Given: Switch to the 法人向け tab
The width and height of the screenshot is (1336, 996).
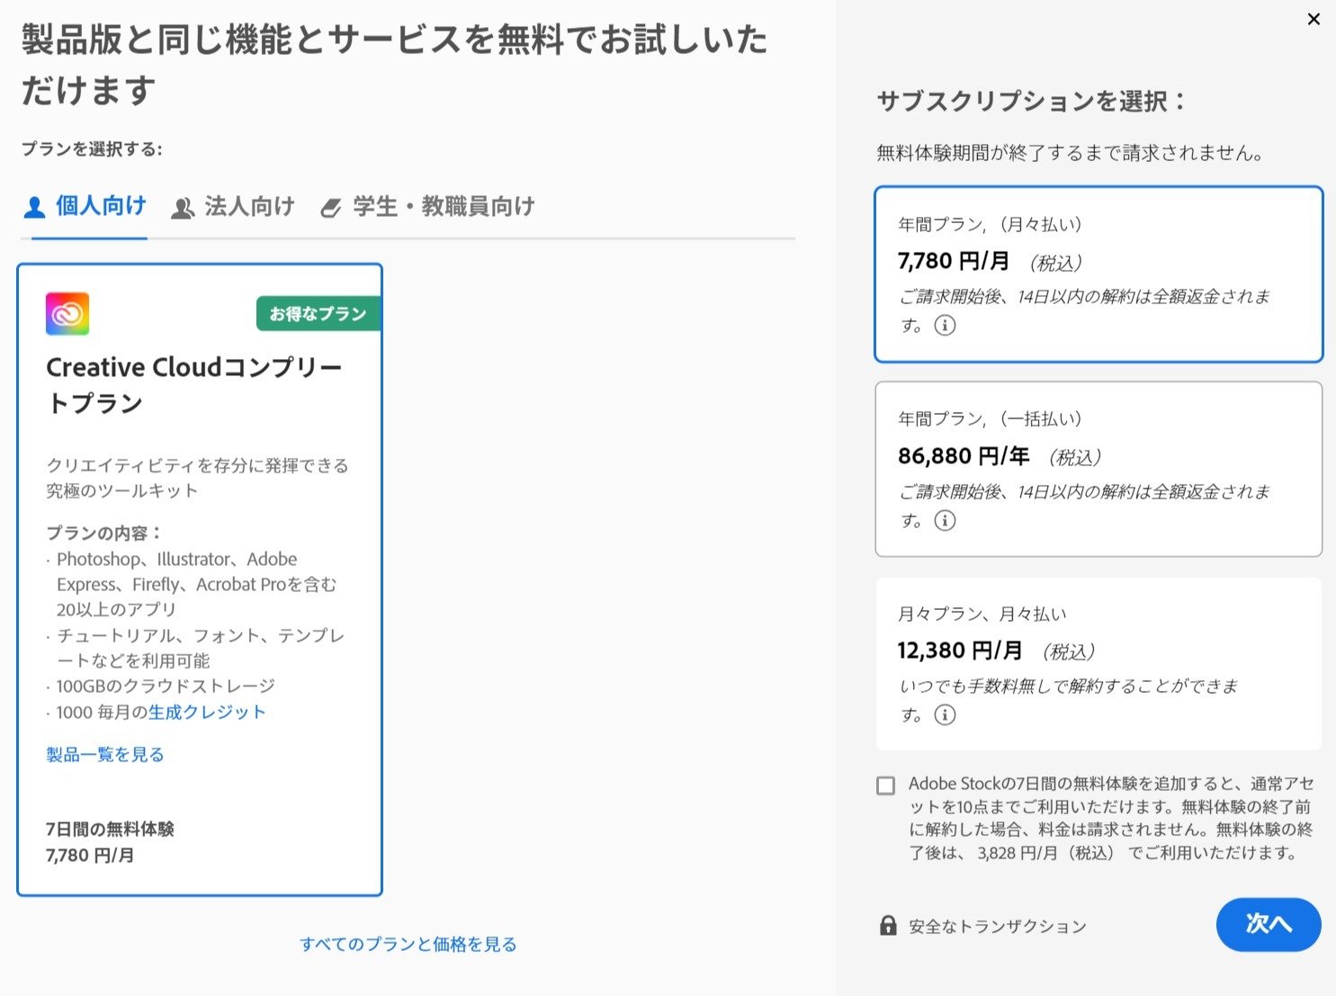Looking at the screenshot, I should pyautogui.click(x=250, y=205).
